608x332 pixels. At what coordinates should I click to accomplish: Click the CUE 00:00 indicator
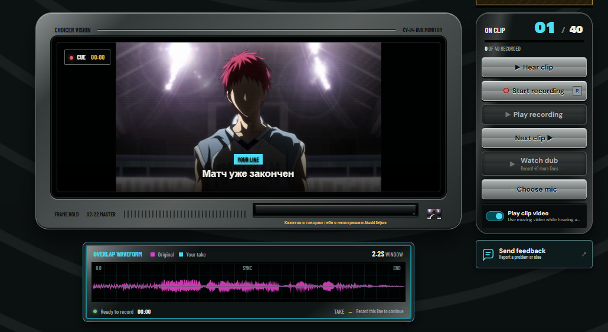pyautogui.click(x=87, y=57)
